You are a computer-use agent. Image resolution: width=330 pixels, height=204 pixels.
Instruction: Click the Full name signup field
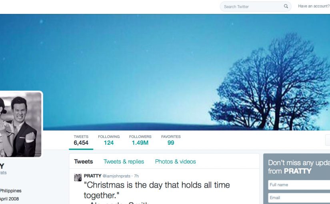point(299,185)
